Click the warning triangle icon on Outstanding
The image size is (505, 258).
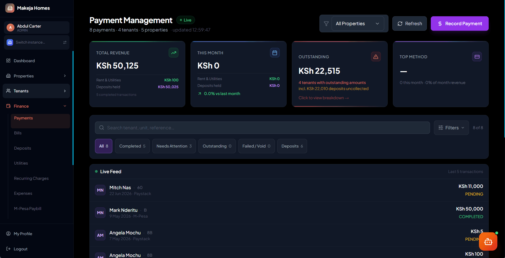(376, 57)
